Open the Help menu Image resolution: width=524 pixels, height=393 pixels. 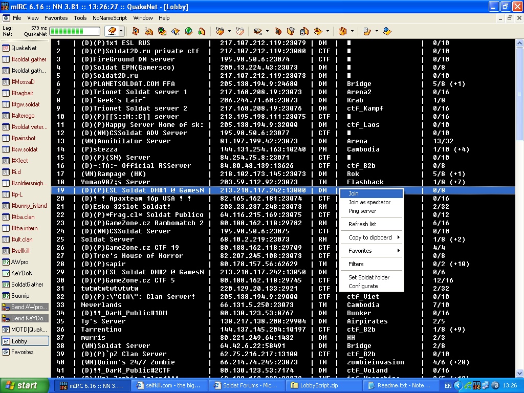click(x=164, y=18)
